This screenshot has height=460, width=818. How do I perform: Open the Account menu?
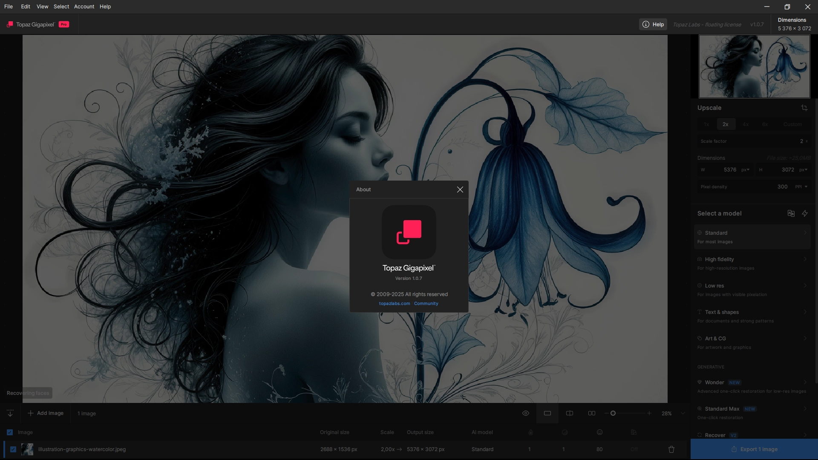click(84, 6)
